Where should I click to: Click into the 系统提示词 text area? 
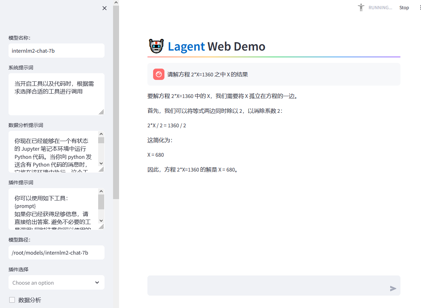point(56,94)
